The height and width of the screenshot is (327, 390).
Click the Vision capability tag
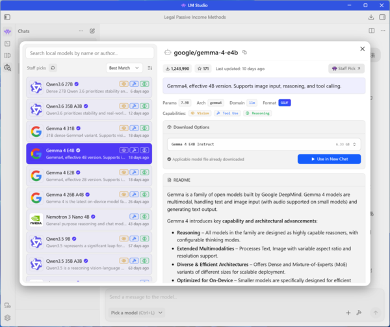pyautogui.click(x=200, y=114)
